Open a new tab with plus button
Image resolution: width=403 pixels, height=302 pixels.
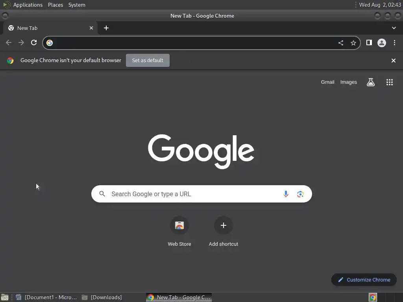(x=106, y=28)
